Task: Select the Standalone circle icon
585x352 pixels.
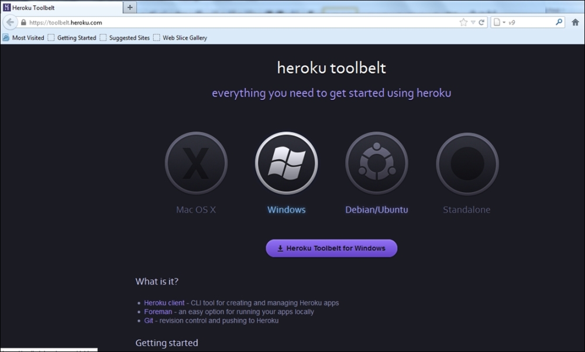Action: (x=467, y=163)
